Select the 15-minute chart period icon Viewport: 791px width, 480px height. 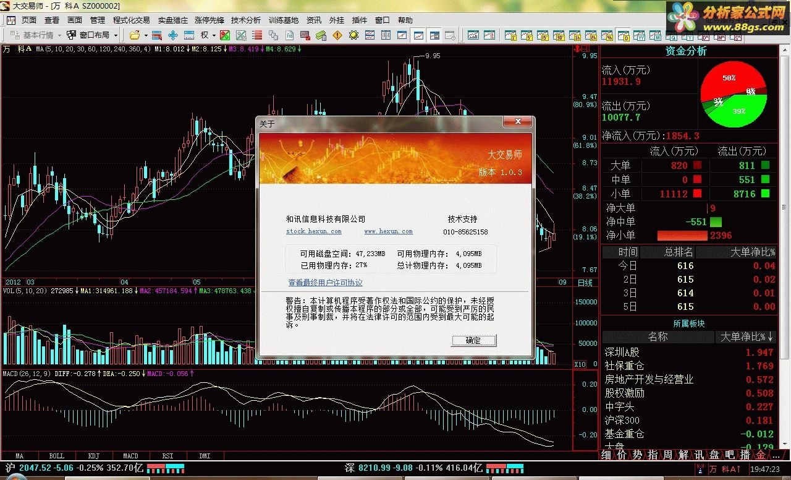tap(544, 35)
